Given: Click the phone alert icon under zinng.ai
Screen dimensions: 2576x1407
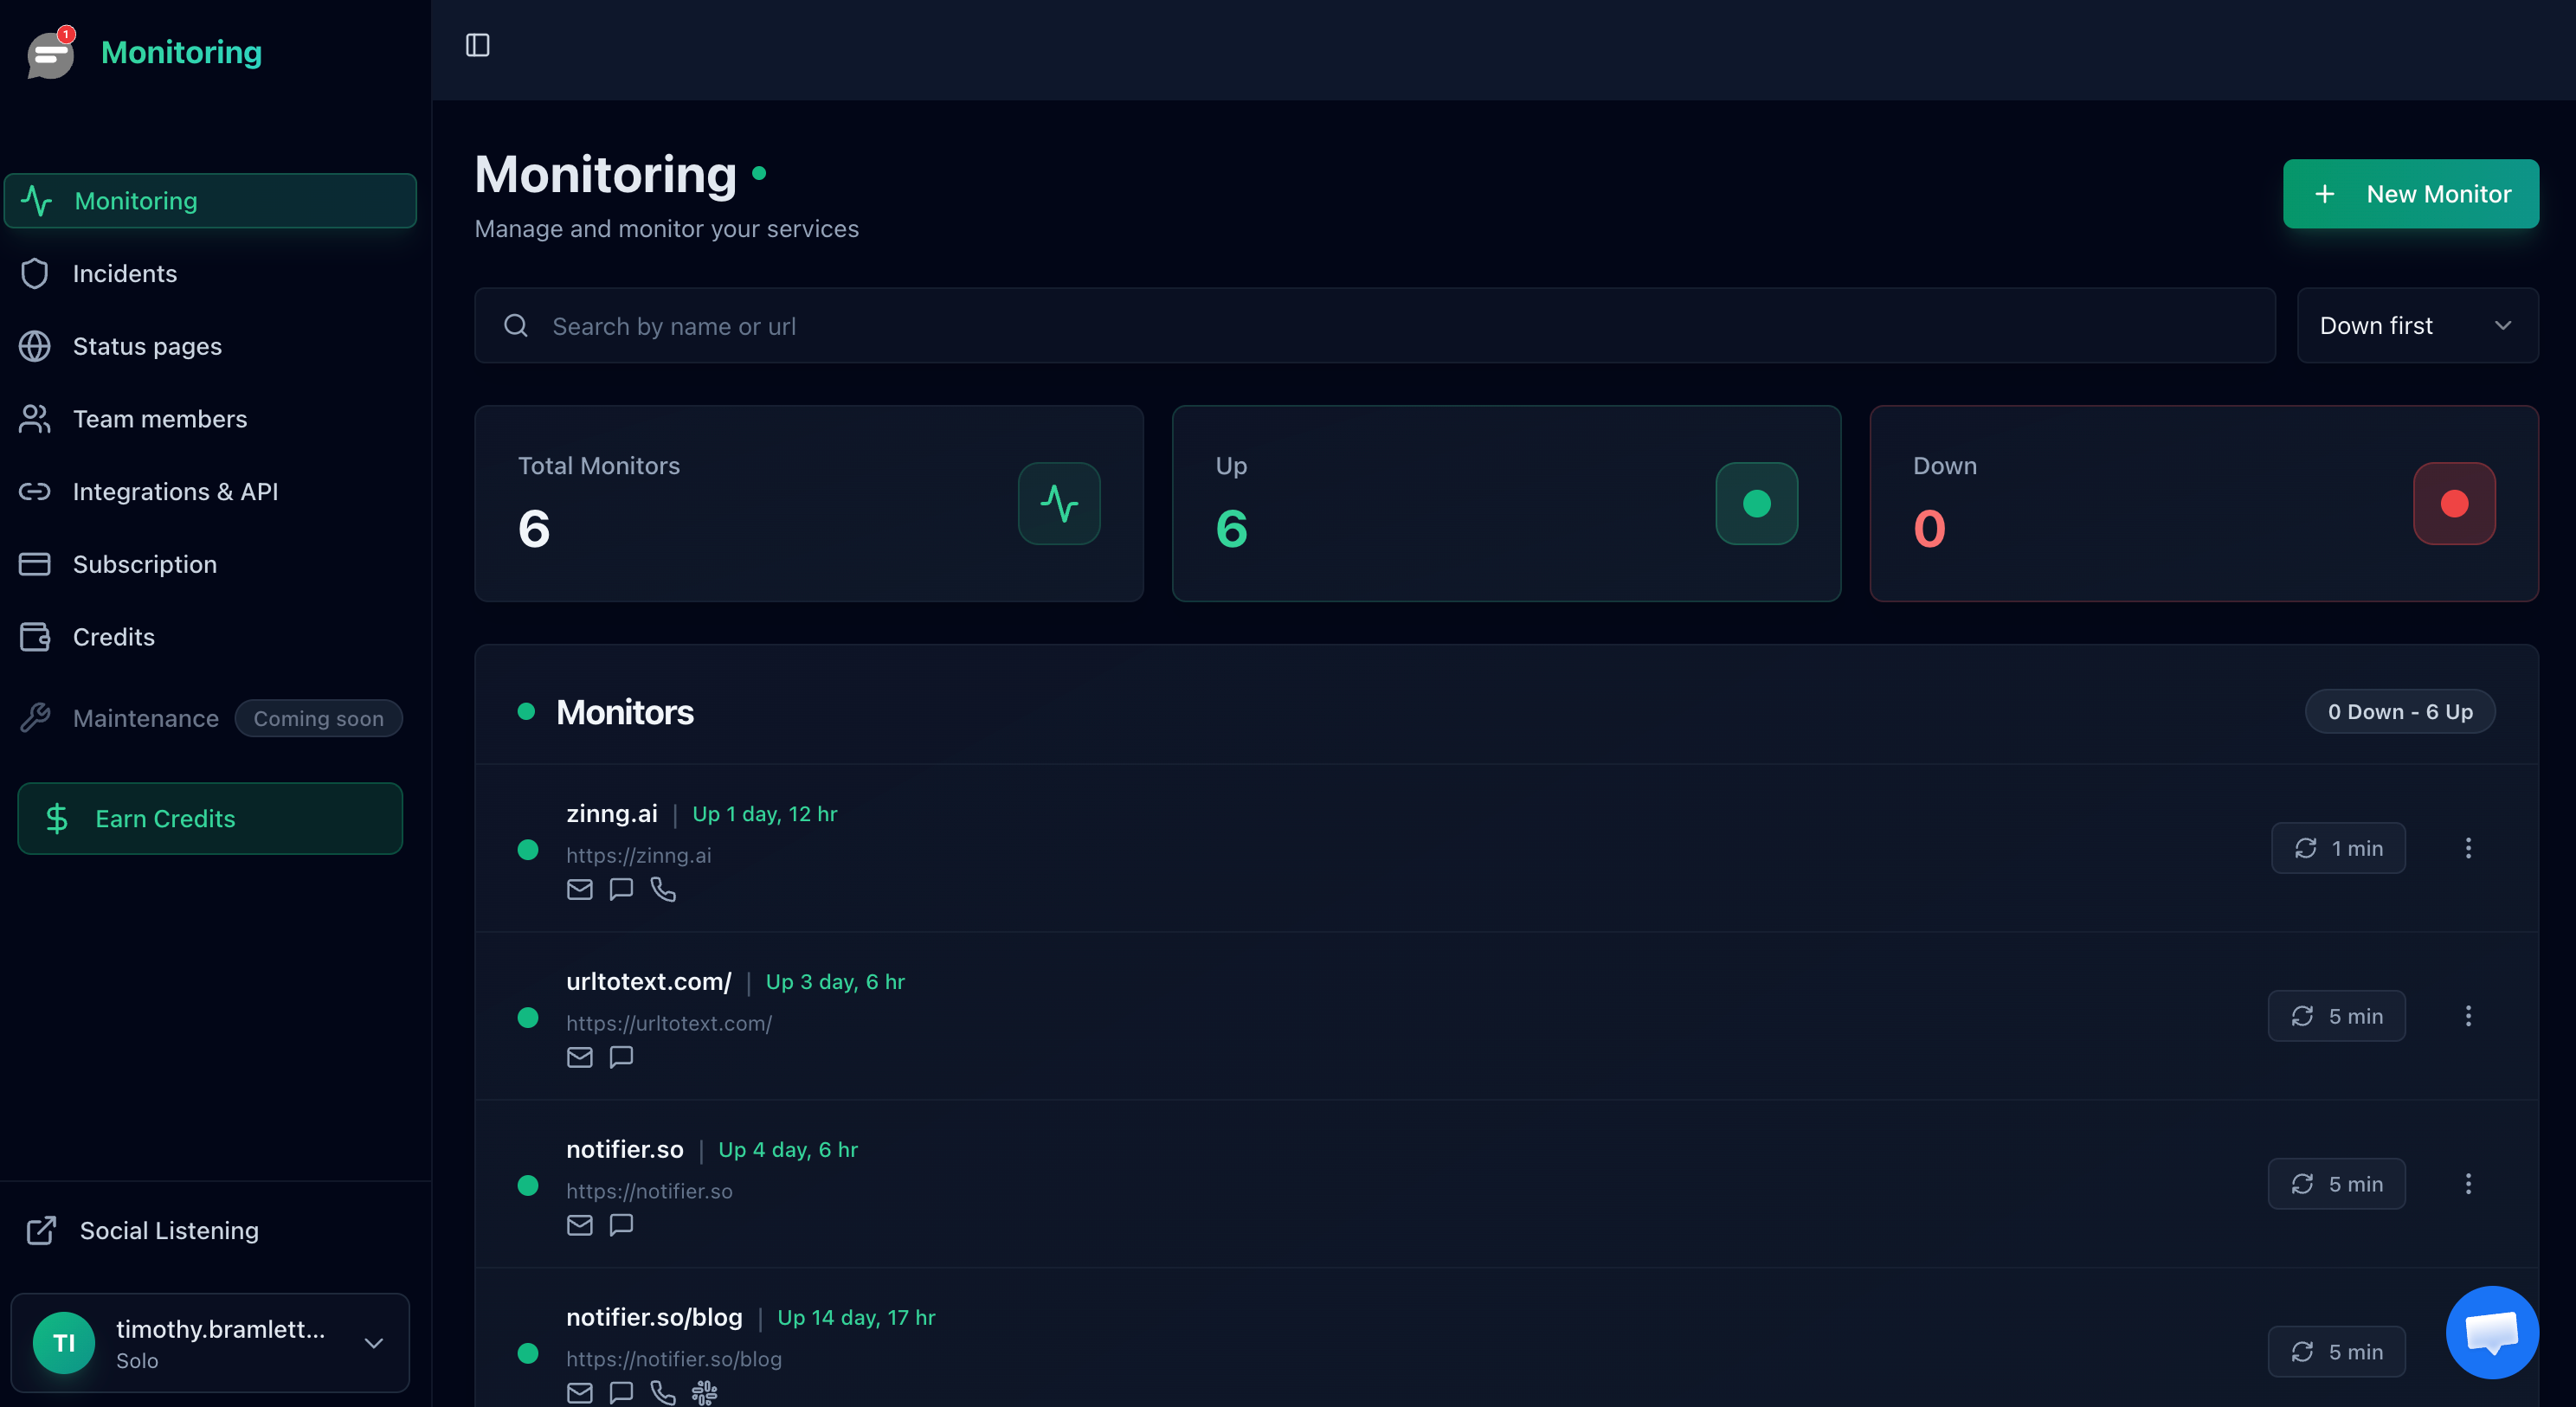Looking at the screenshot, I should point(663,889).
